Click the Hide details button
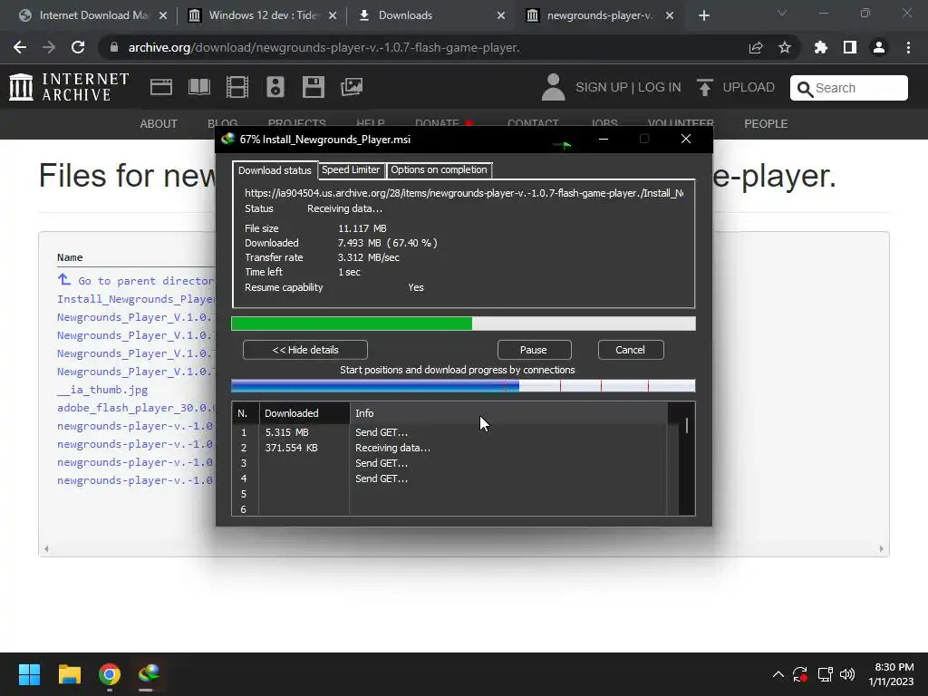Image resolution: width=928 pixels, height=696 pixels. pyautogui.click(x=305, y=350)
